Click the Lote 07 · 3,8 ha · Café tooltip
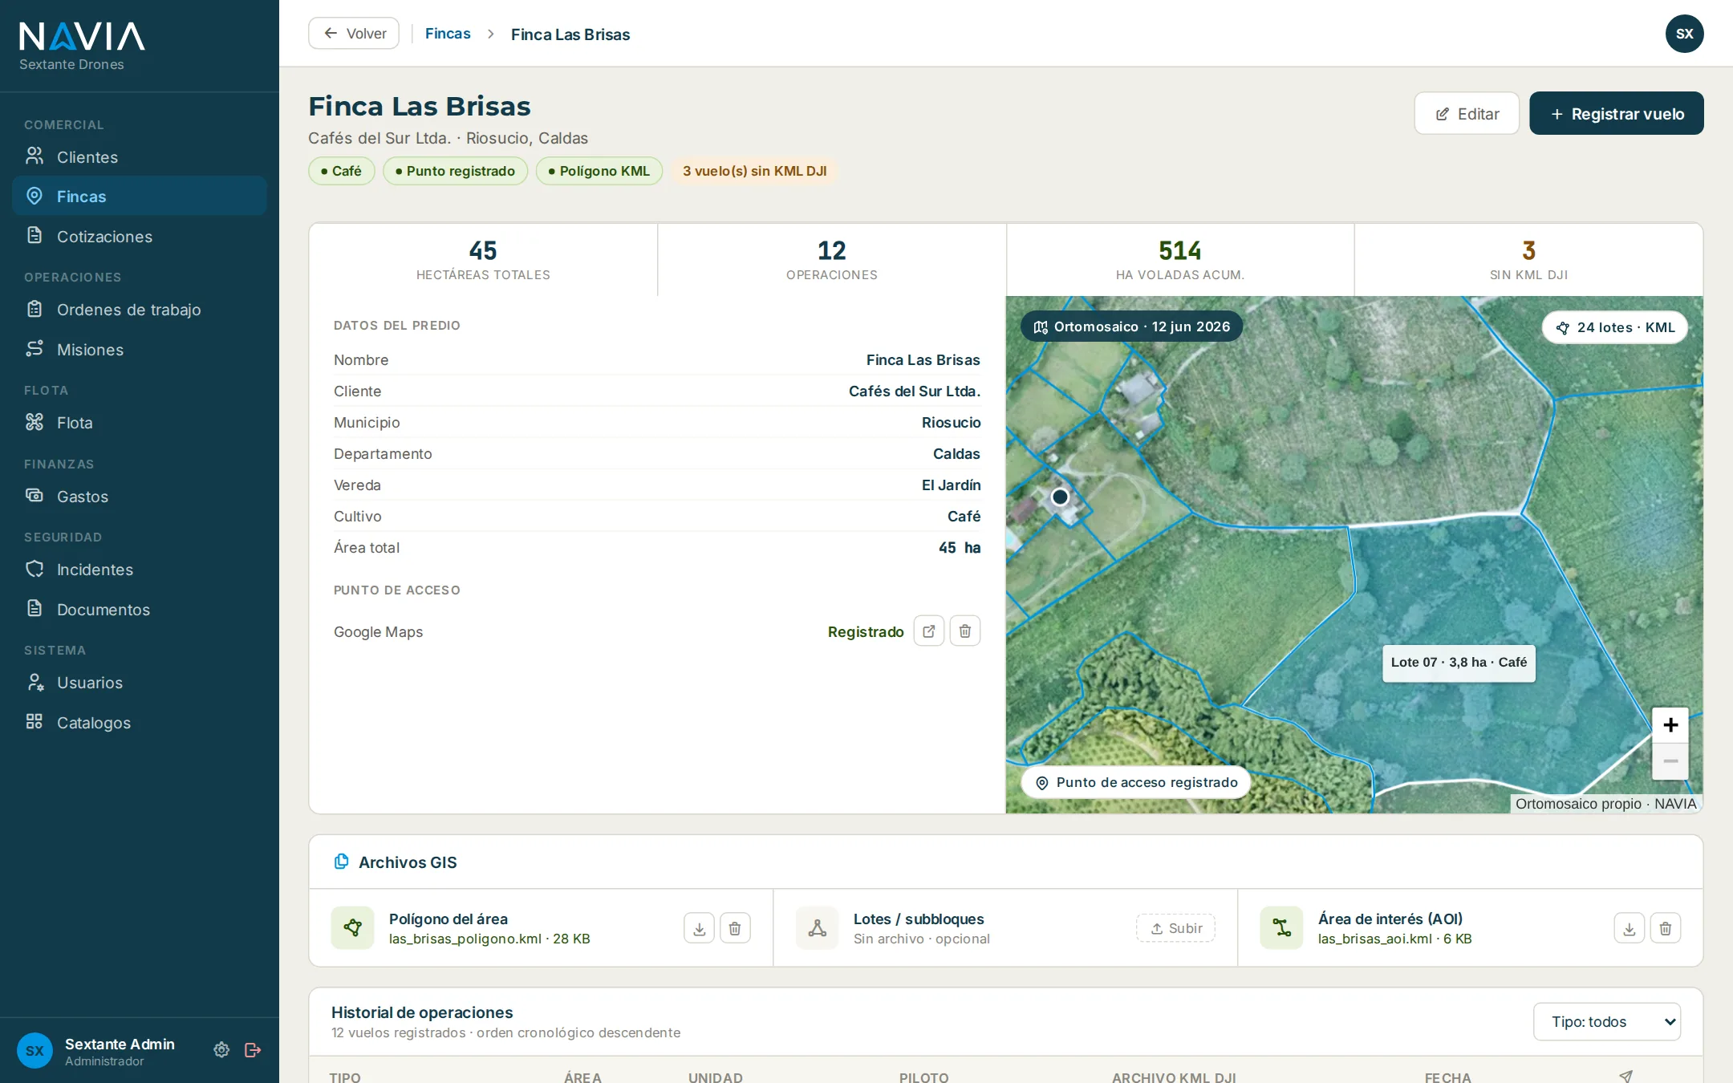This screenshot has width=1733, height=1083. click(1459, 663)
